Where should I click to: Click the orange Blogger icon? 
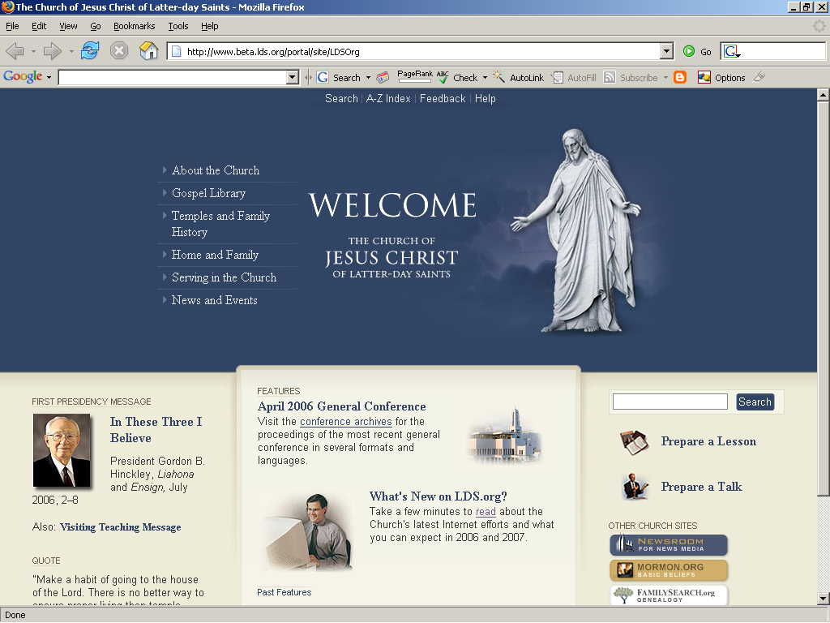680,77
